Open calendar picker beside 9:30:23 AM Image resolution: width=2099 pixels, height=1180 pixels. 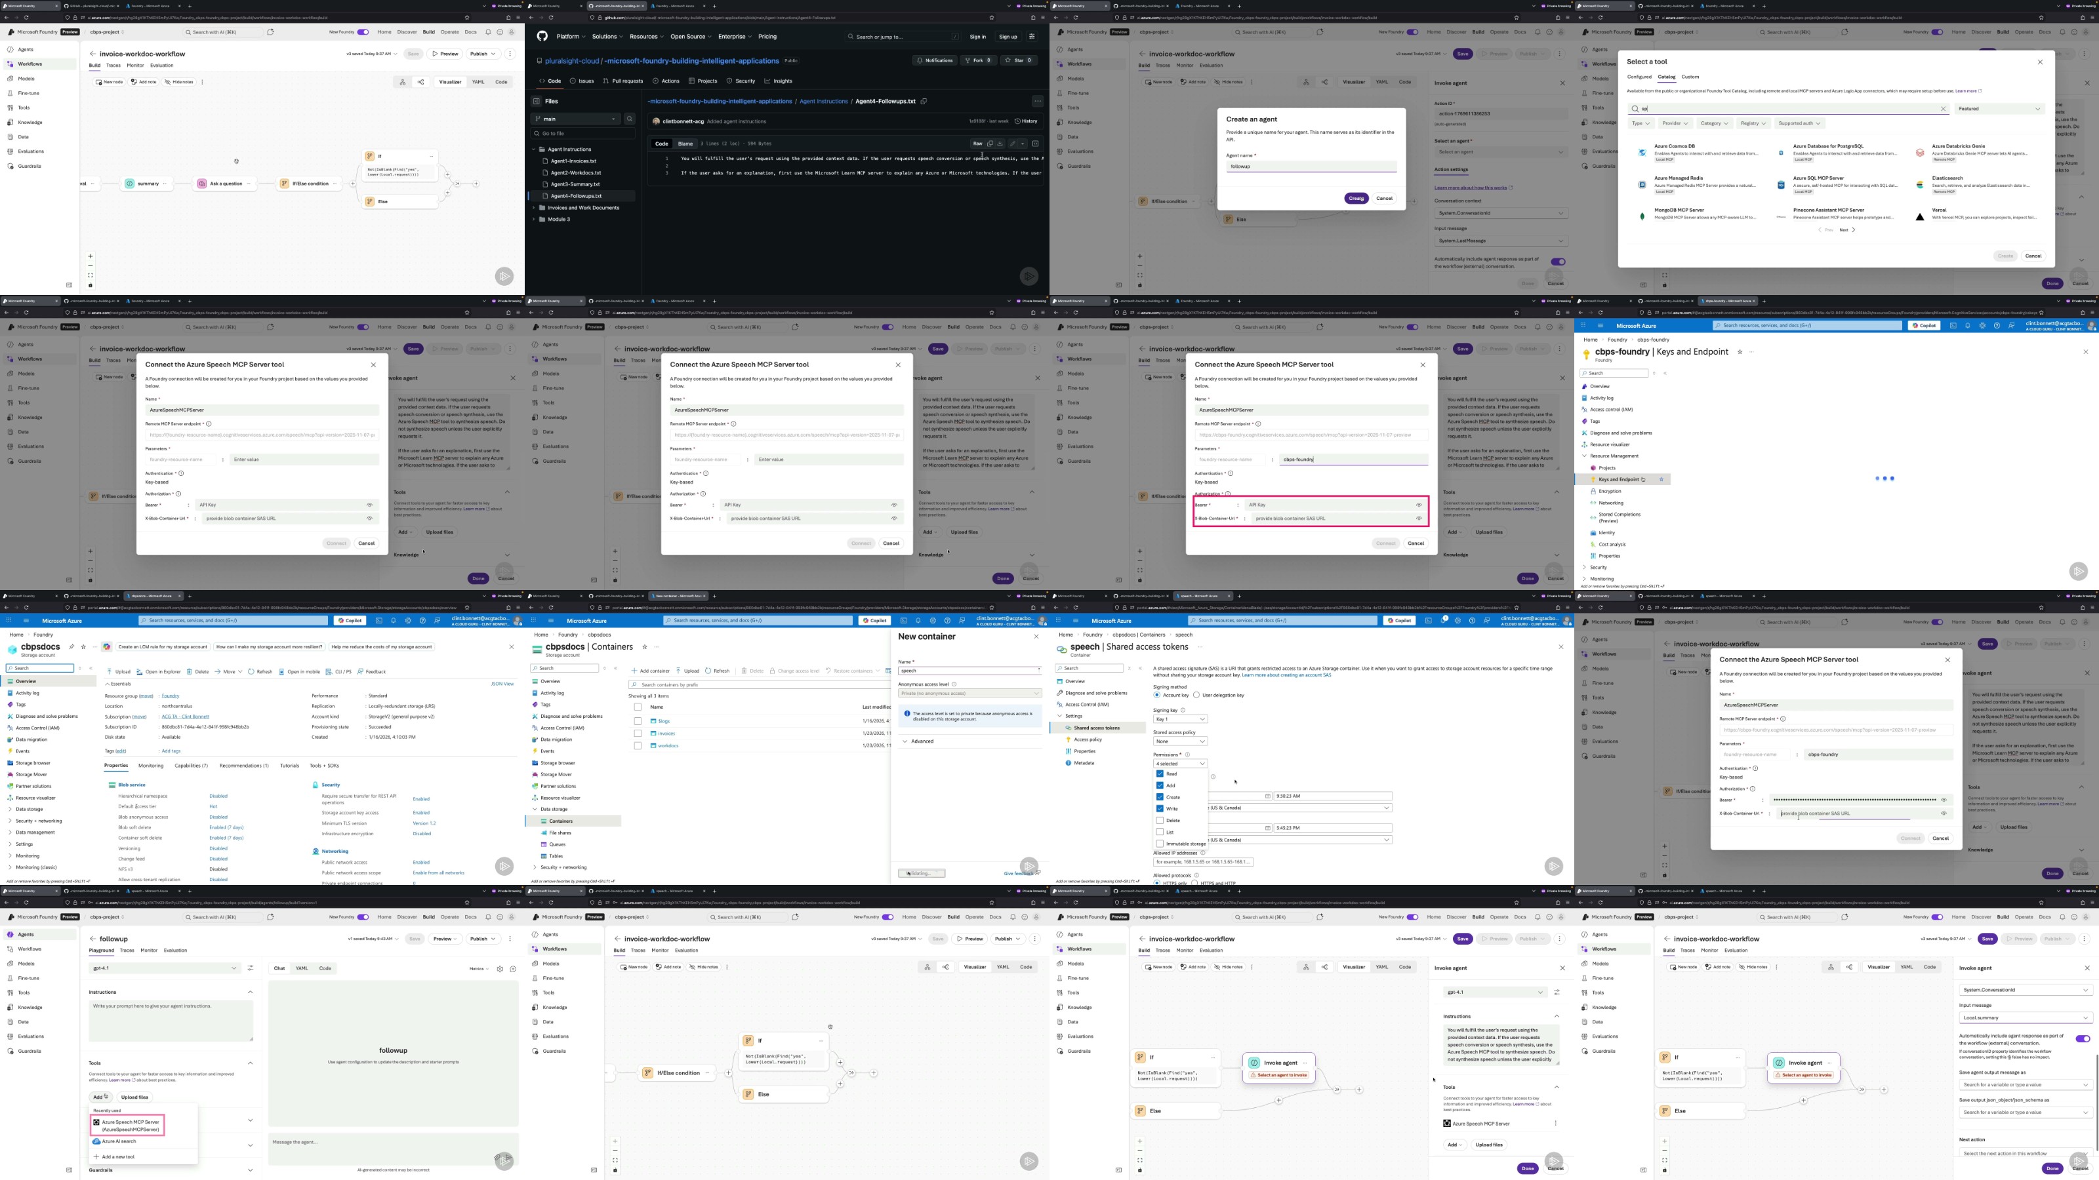coord(1267,796)
